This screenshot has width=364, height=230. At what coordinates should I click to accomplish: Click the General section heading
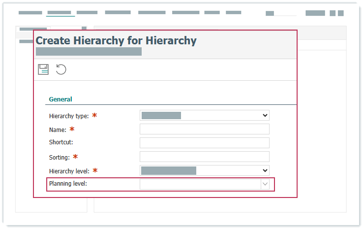click(x=61, y=99)
